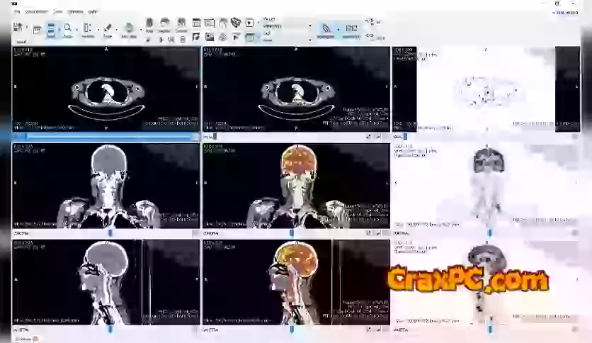
Task: Select the coronal fused PET/CT head viewport
Action: point(297,186)
